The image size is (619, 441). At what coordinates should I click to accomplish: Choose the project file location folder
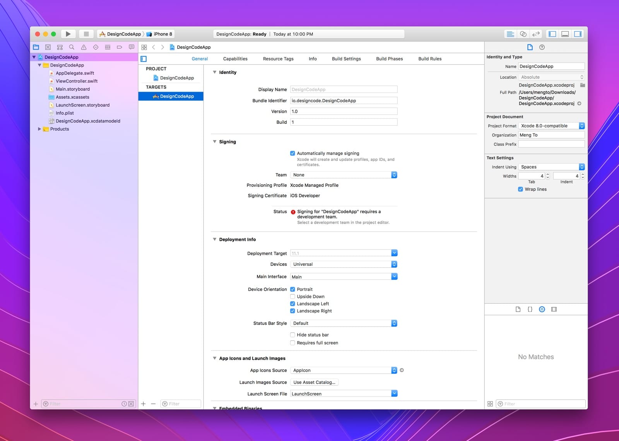[583, 85]
